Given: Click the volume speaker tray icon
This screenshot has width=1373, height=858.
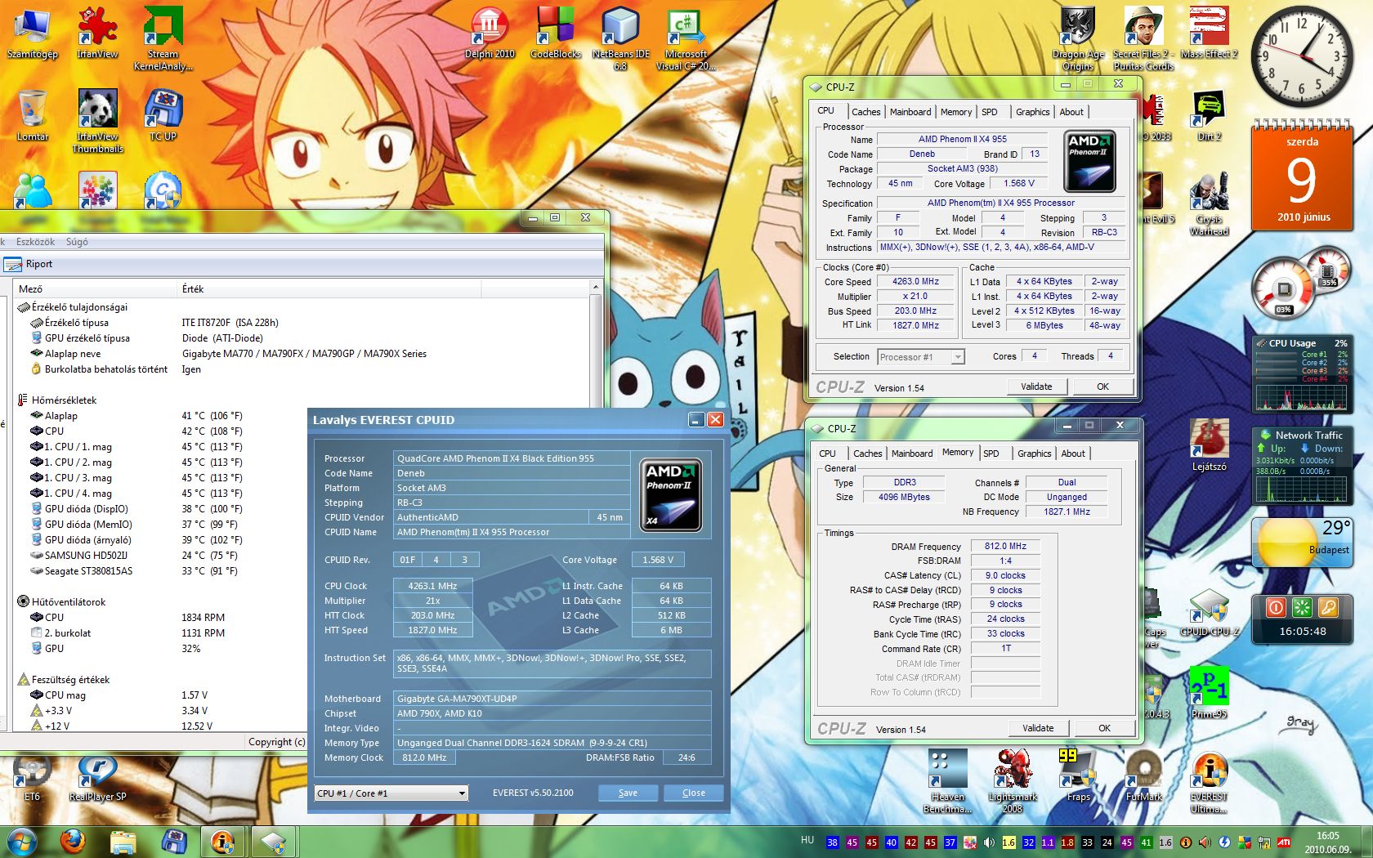Looking at the screenshot, I should point(989,842).
